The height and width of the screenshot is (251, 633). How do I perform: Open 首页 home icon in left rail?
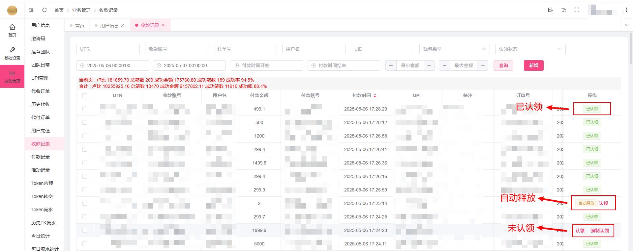[12, 30]
